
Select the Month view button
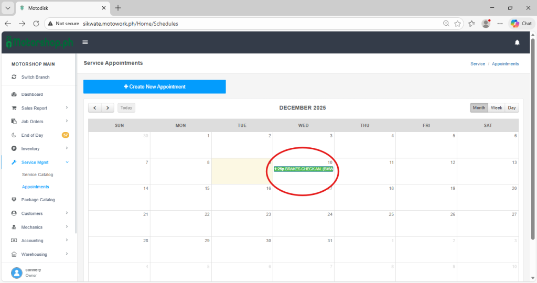tap(479, 108)
